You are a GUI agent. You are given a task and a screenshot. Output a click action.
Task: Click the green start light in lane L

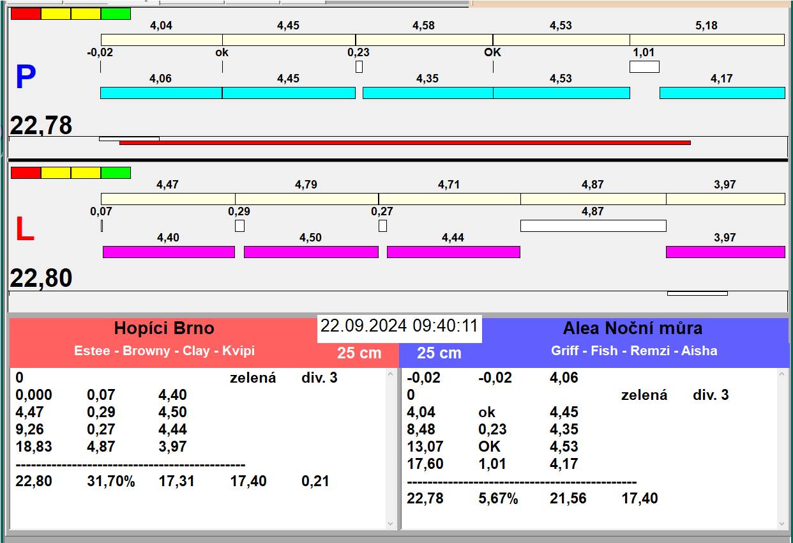coord(116,172)
